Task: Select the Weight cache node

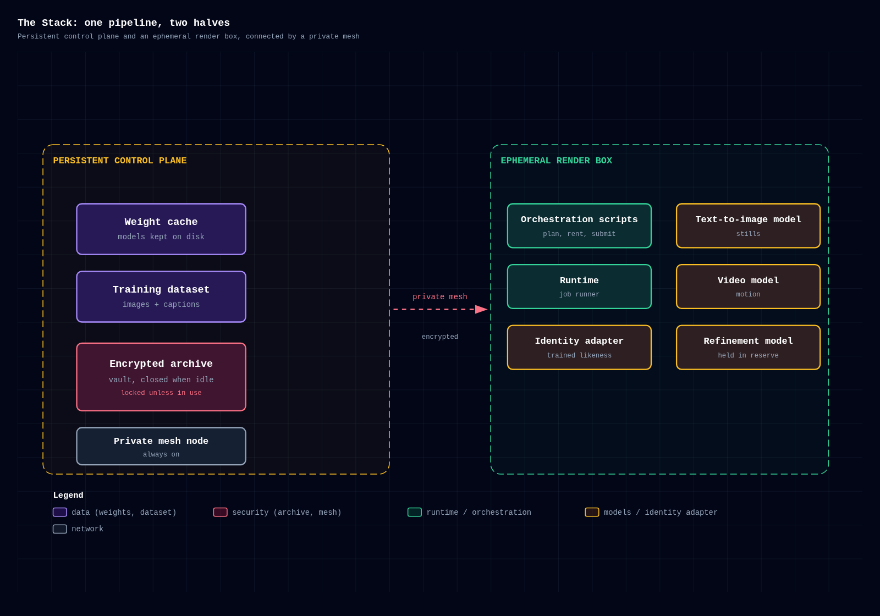Action: (x=161, y=229)
